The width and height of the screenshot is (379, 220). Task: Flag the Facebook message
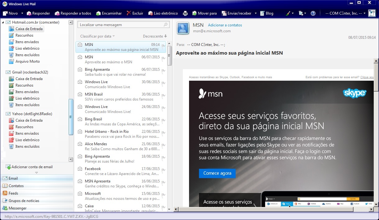coord(164,170)
